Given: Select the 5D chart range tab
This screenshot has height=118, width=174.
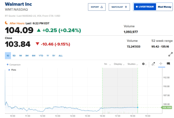Looking at the screenshot, I should [x=14, y=56].
